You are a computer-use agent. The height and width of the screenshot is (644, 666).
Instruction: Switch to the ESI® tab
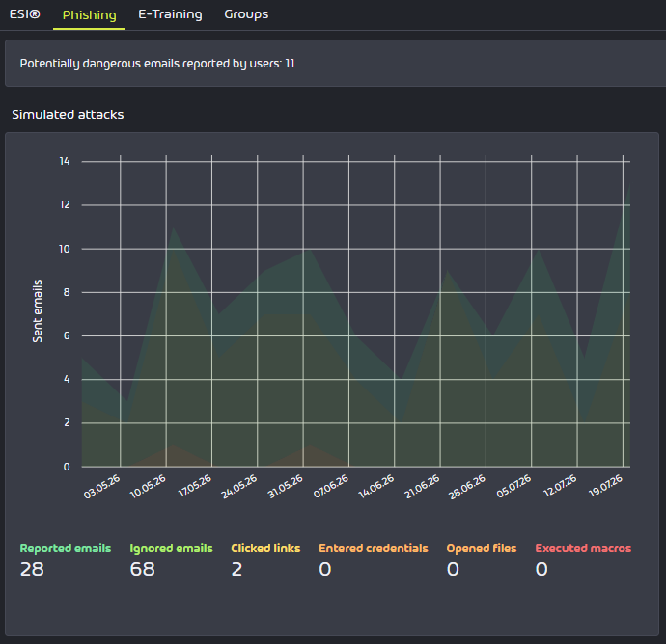click(x=25, y=14)
